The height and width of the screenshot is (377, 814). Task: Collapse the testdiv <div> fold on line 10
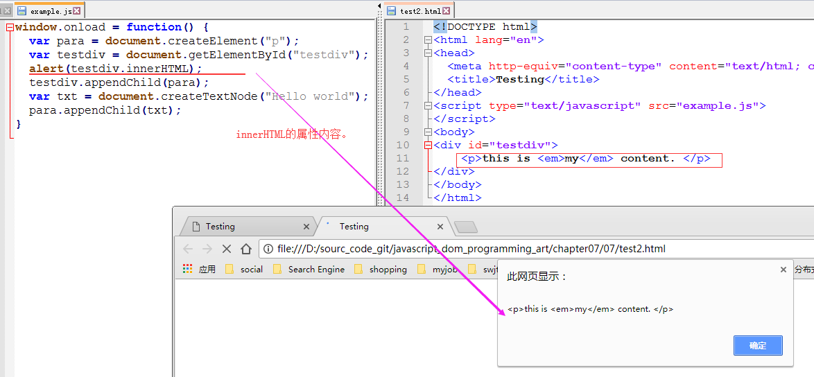[x=428, y=146]
